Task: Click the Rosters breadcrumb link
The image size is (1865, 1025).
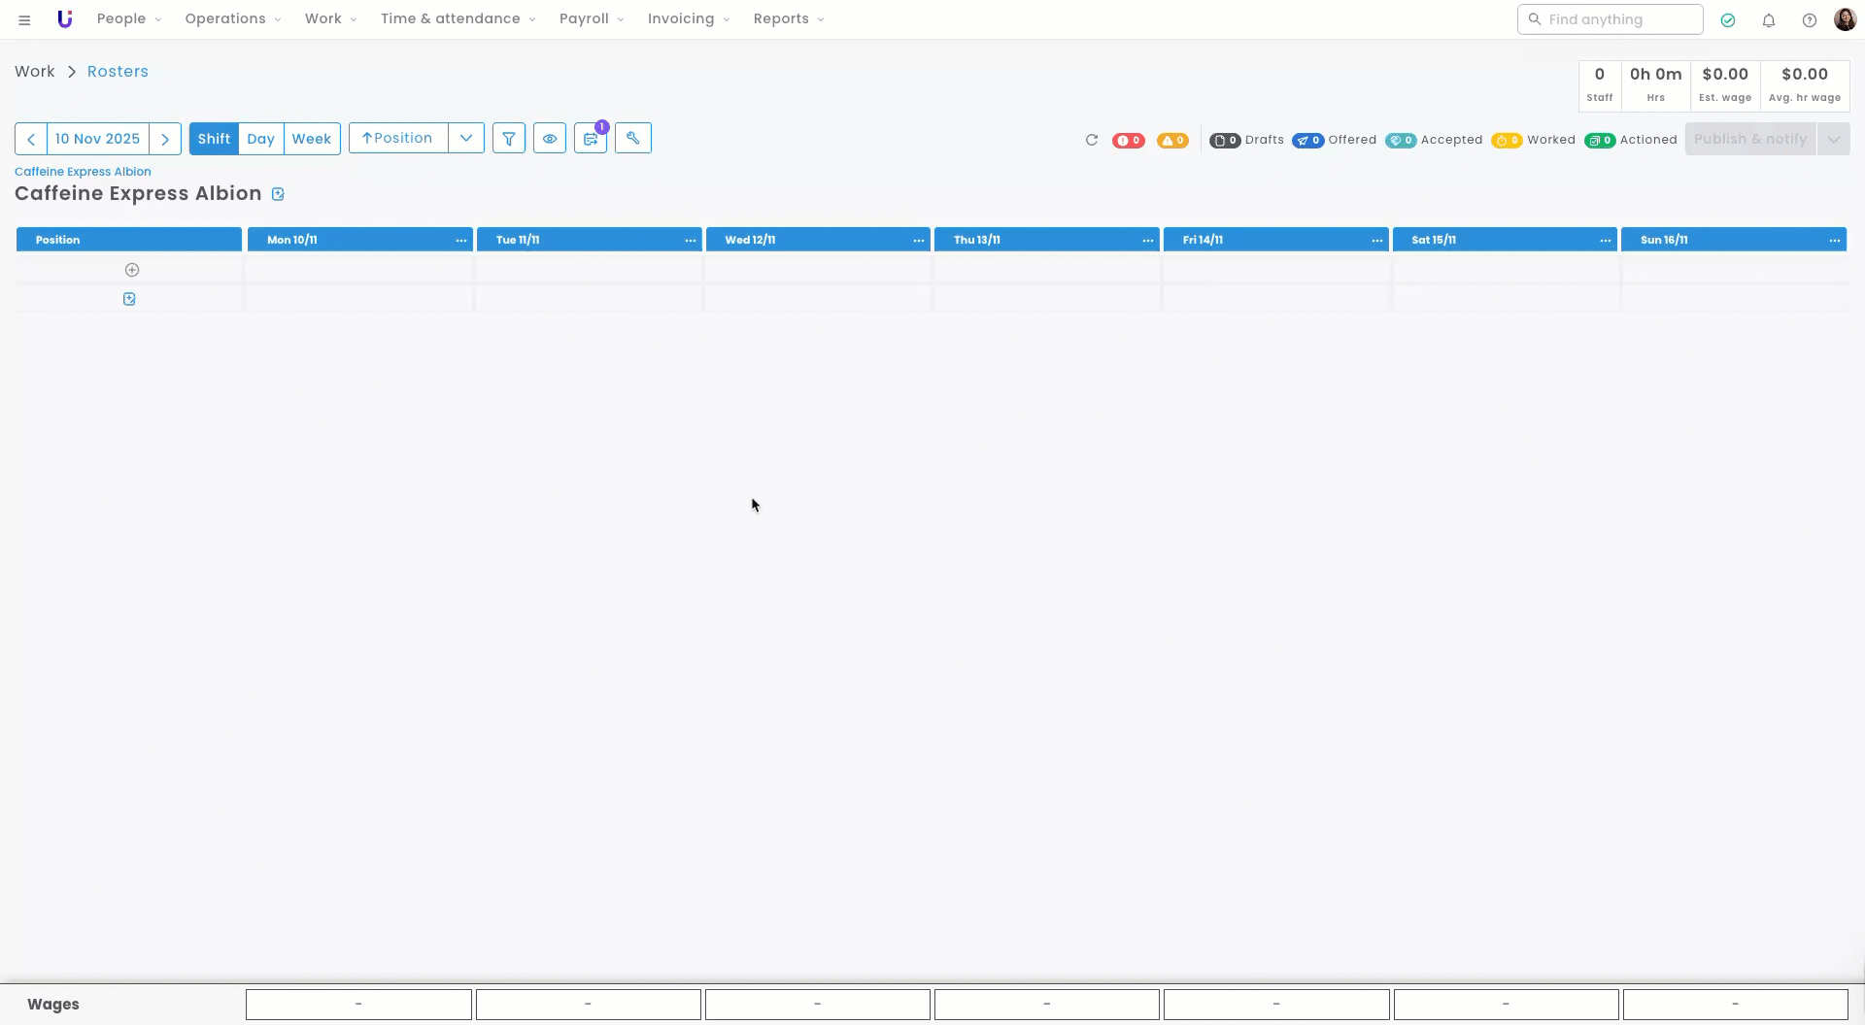Action: coord(118,72)
